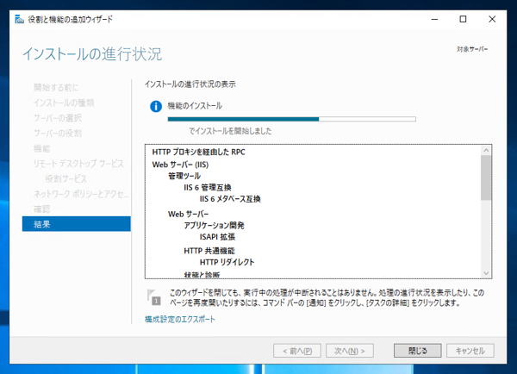
Task: Click the blue information icon beside 機能のインストール
Action: [x=156, y=107]
